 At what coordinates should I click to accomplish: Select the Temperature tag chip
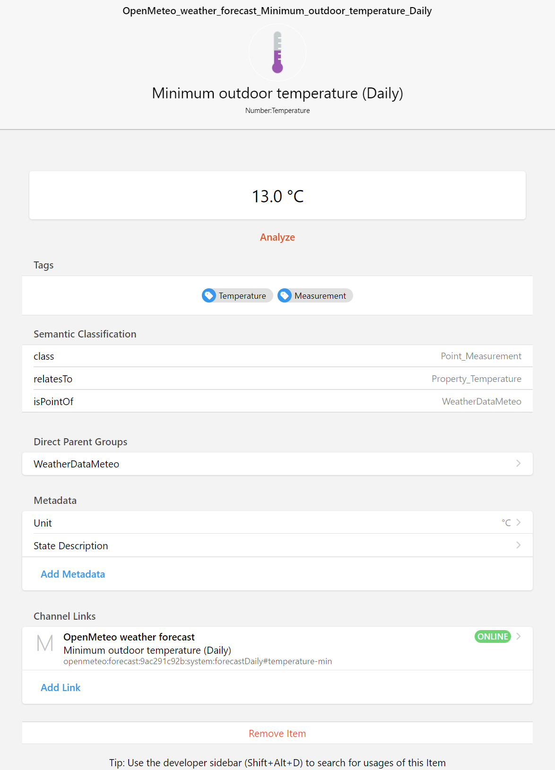pos(242,296)
